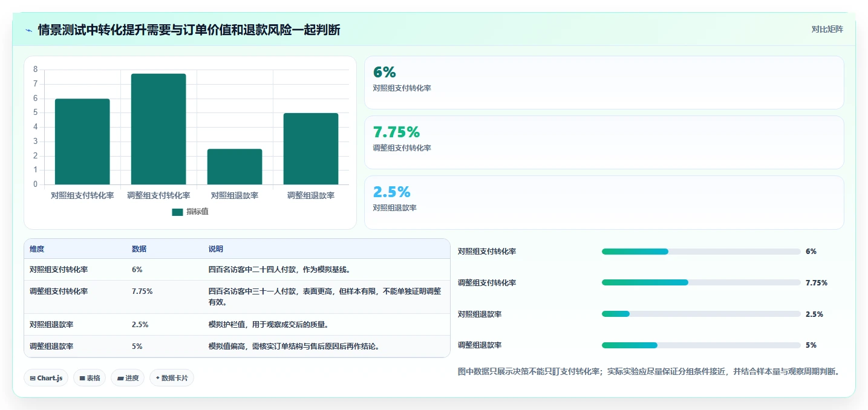
Task: Click the page title 情景测试中转化提升
Action: coord(189,30)
